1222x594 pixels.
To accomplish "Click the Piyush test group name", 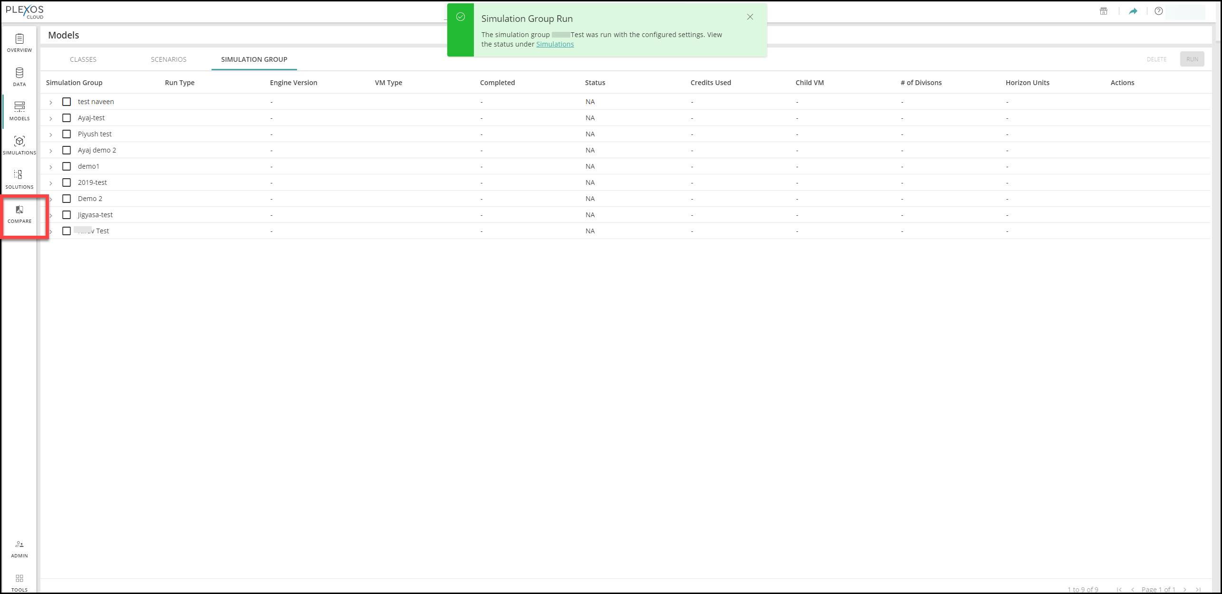I will click(x=95, y=134).
